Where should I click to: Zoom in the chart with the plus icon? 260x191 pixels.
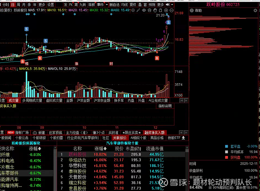pos(166,10)
